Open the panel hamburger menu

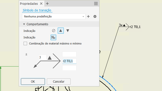pyautogui.click(x=96, y=4)
